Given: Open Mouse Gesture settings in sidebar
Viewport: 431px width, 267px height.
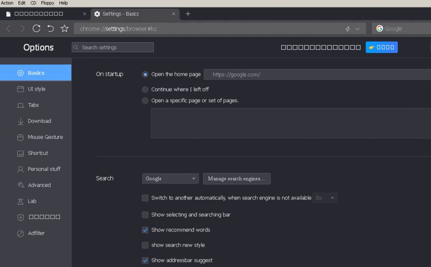Looking at the screenshot, I should 45,137.
